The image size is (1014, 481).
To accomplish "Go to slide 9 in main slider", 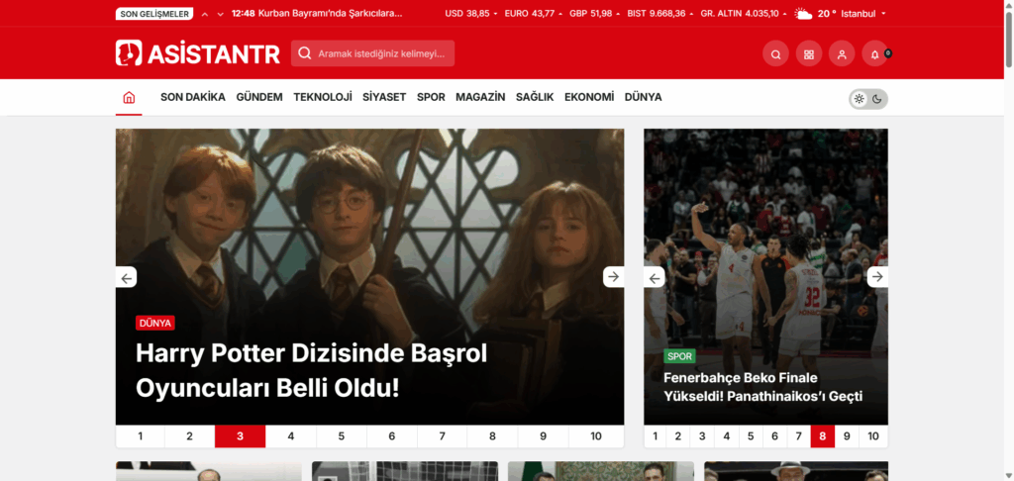I will tap(543, 436).
